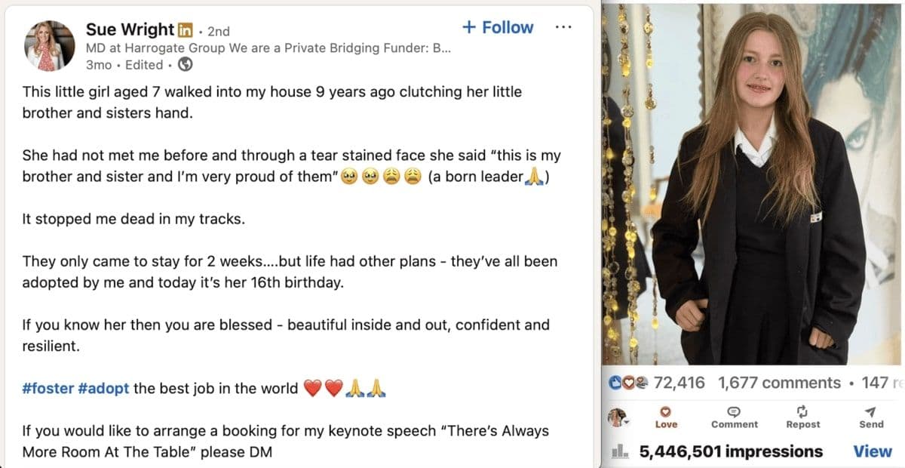
Task: View the post impressions details
Action: [x=872, y=451]
